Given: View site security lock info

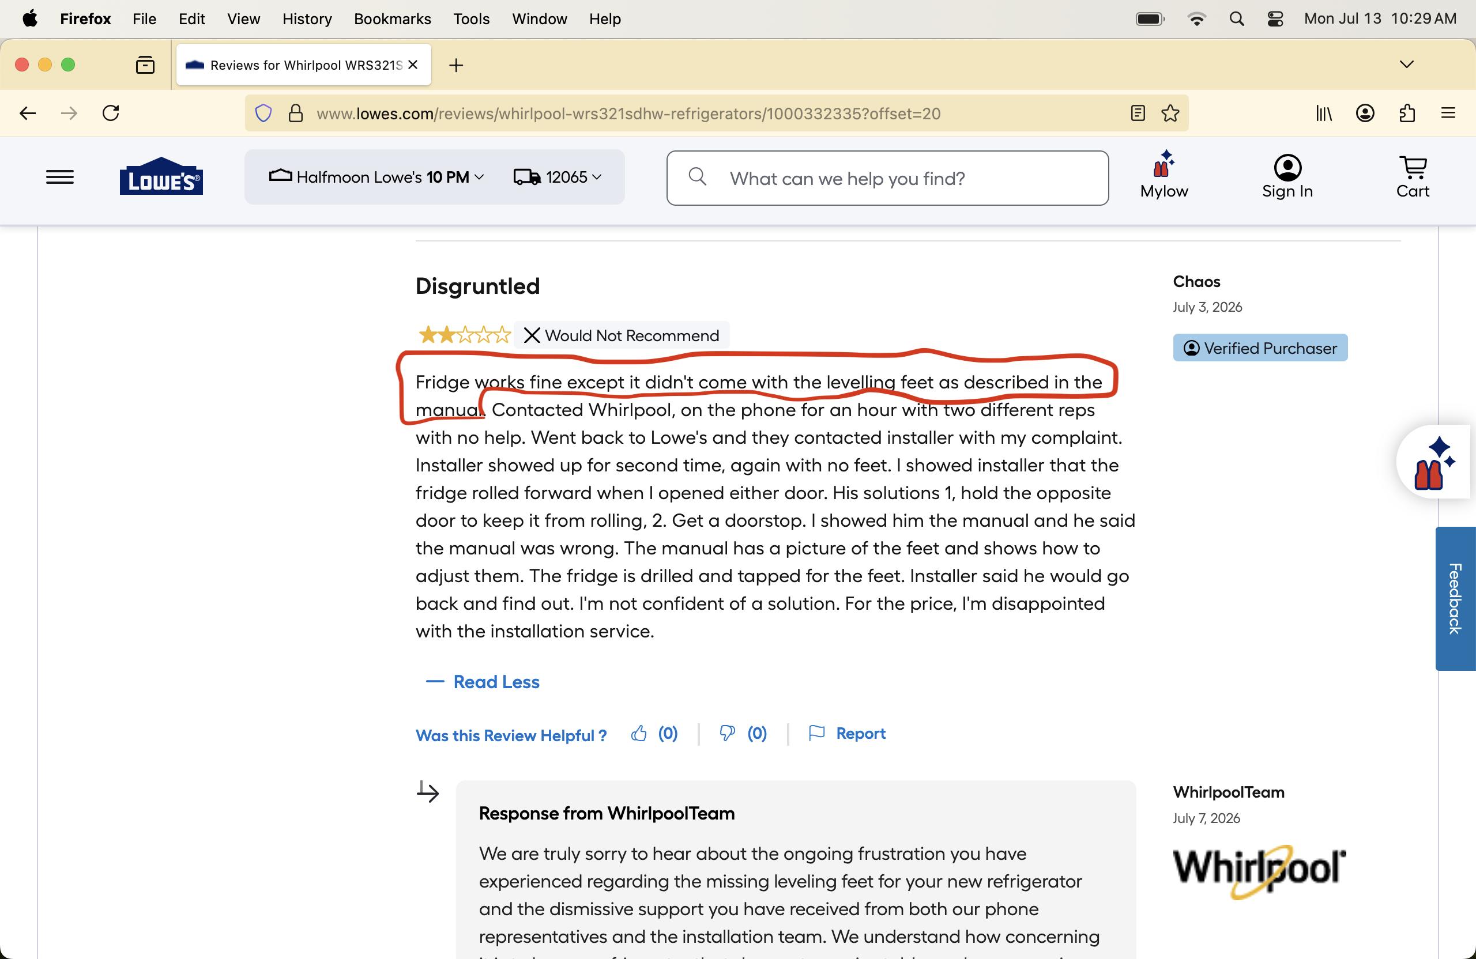Looking at the screenshot, I should [x=296, y=114].
